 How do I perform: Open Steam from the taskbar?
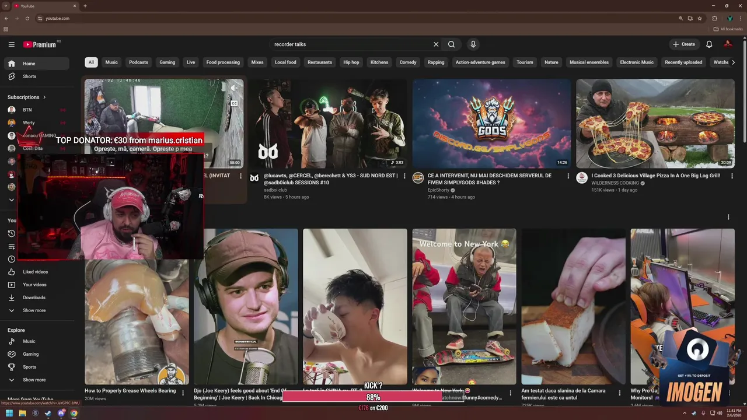click(x=48, y=414)
